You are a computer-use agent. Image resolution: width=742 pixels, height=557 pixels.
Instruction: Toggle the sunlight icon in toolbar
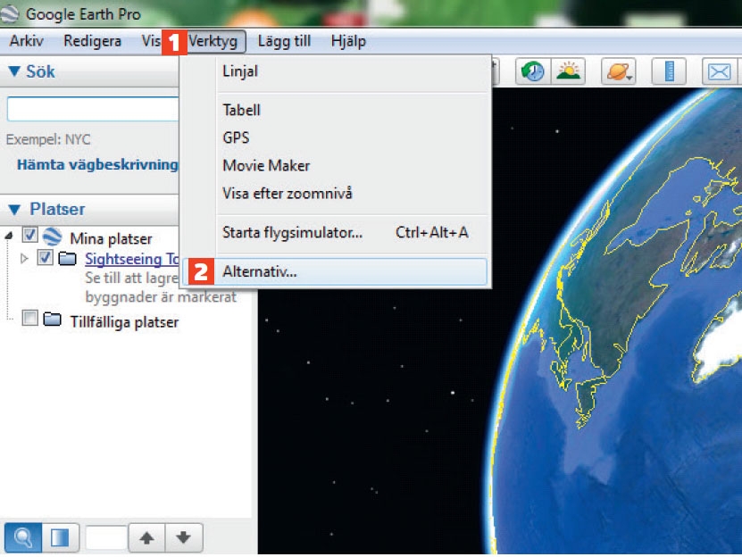[568, 72]
